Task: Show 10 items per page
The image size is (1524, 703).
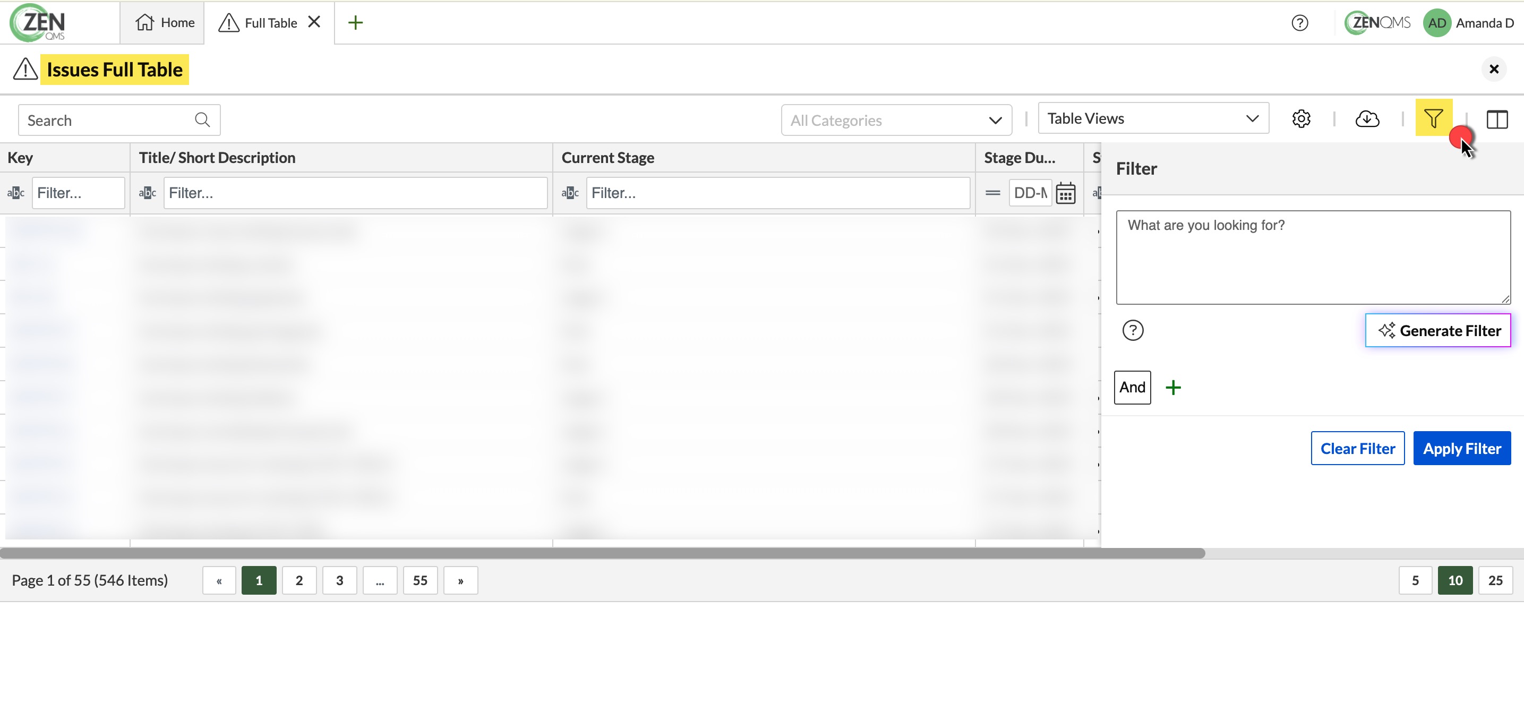Action: click(x=1455, y=580)
